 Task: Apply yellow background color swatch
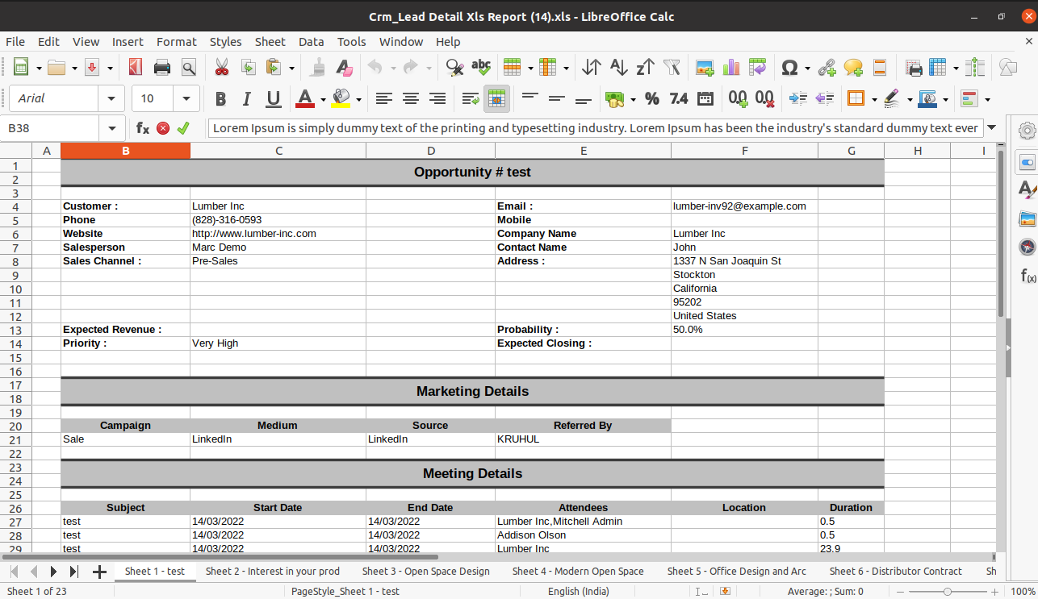coord(341,98)
